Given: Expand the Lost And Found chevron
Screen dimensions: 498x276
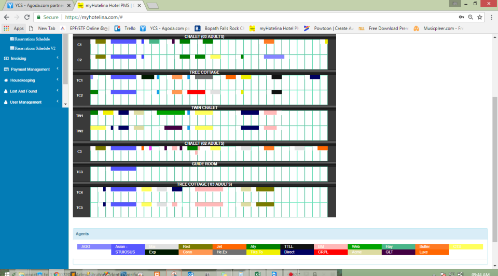Looking at the screenshot, I should coord(58,90).
